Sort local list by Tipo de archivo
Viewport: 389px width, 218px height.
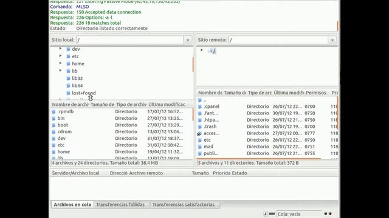(131, 105)
